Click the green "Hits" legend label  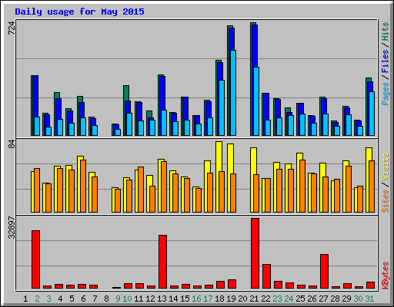click(385, 31)
